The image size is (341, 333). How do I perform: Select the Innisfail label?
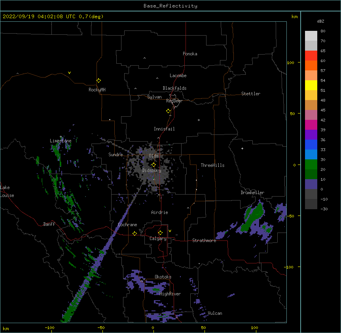click(164, 129)
